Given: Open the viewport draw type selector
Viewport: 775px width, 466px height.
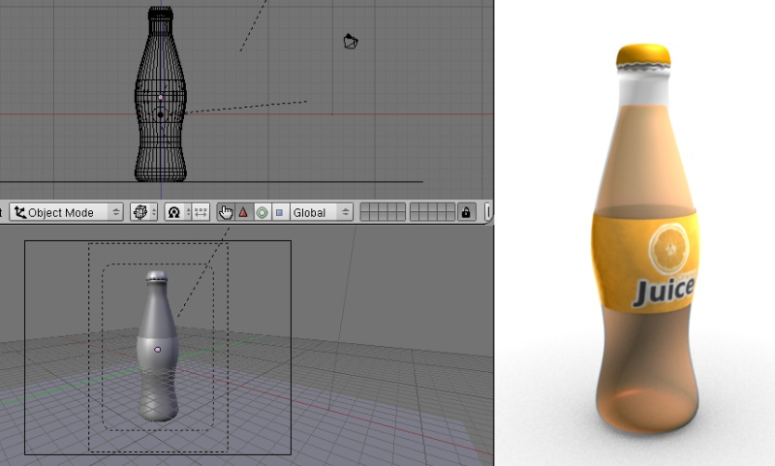Looking at the screenshot, I should (x=143, y=212).
